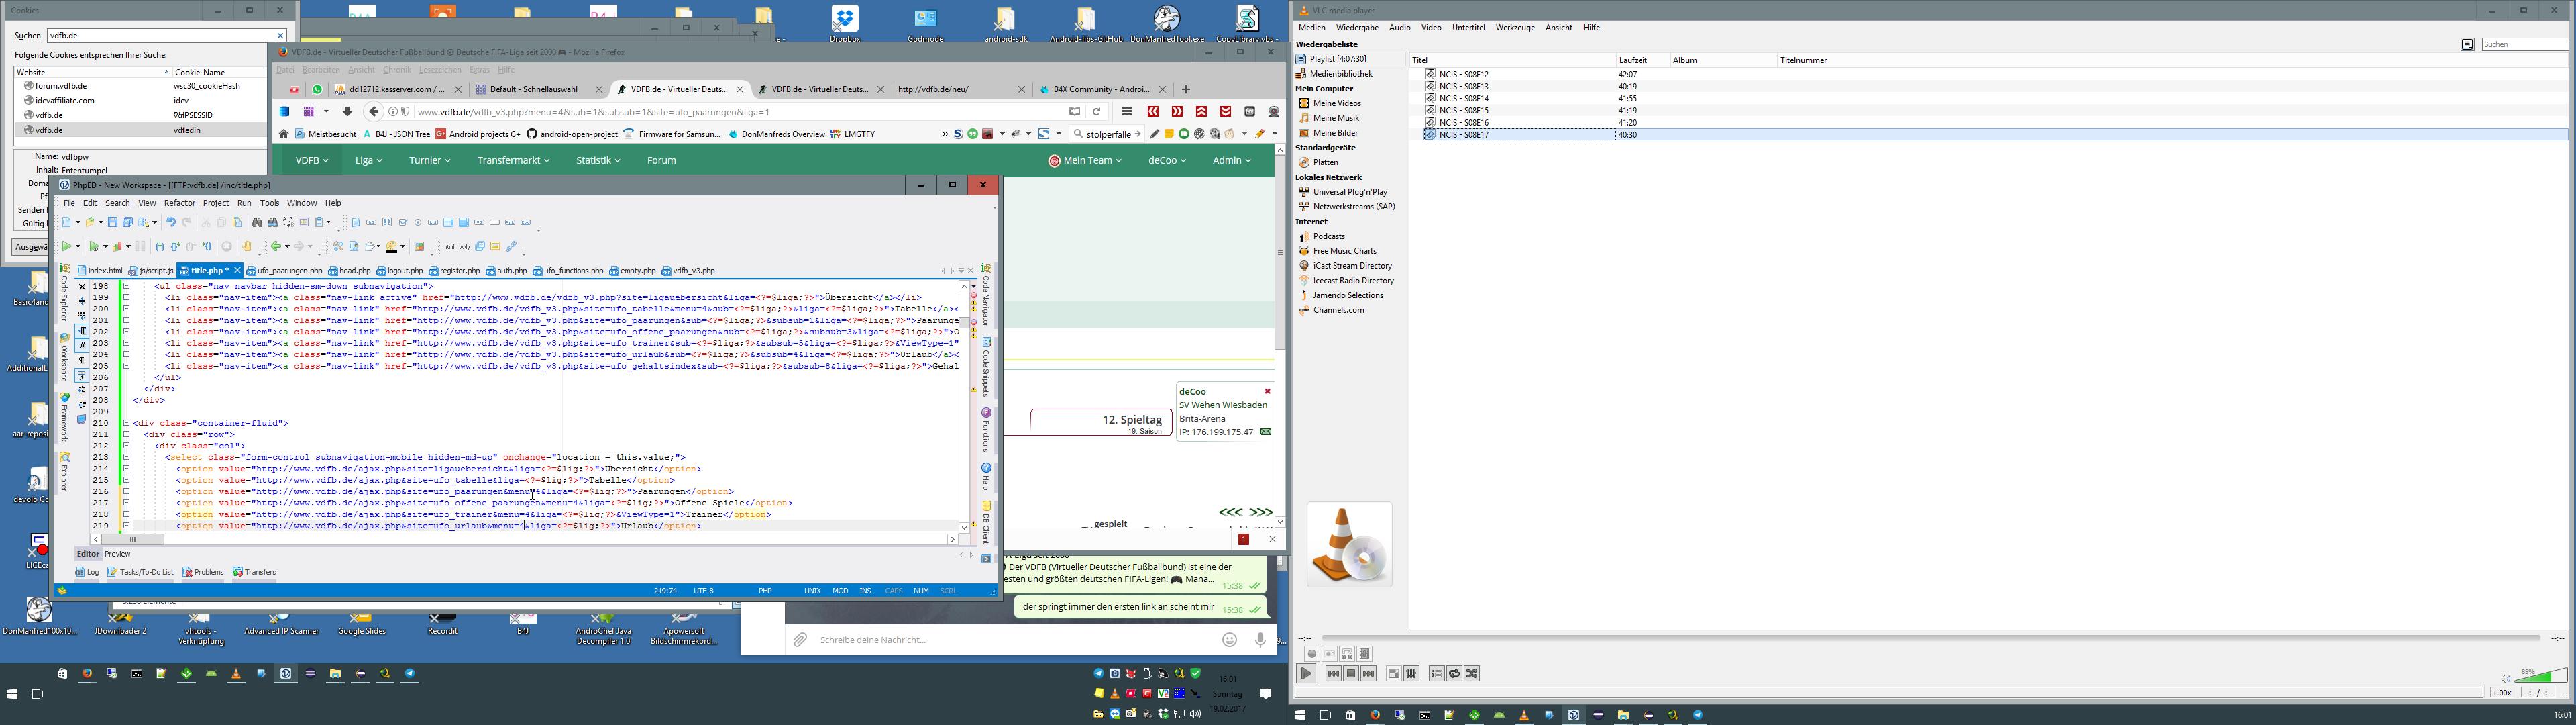This screenshot has height=725, width=2576.
Task: Click VLC stop playback button
Action: click(1350, 674)
